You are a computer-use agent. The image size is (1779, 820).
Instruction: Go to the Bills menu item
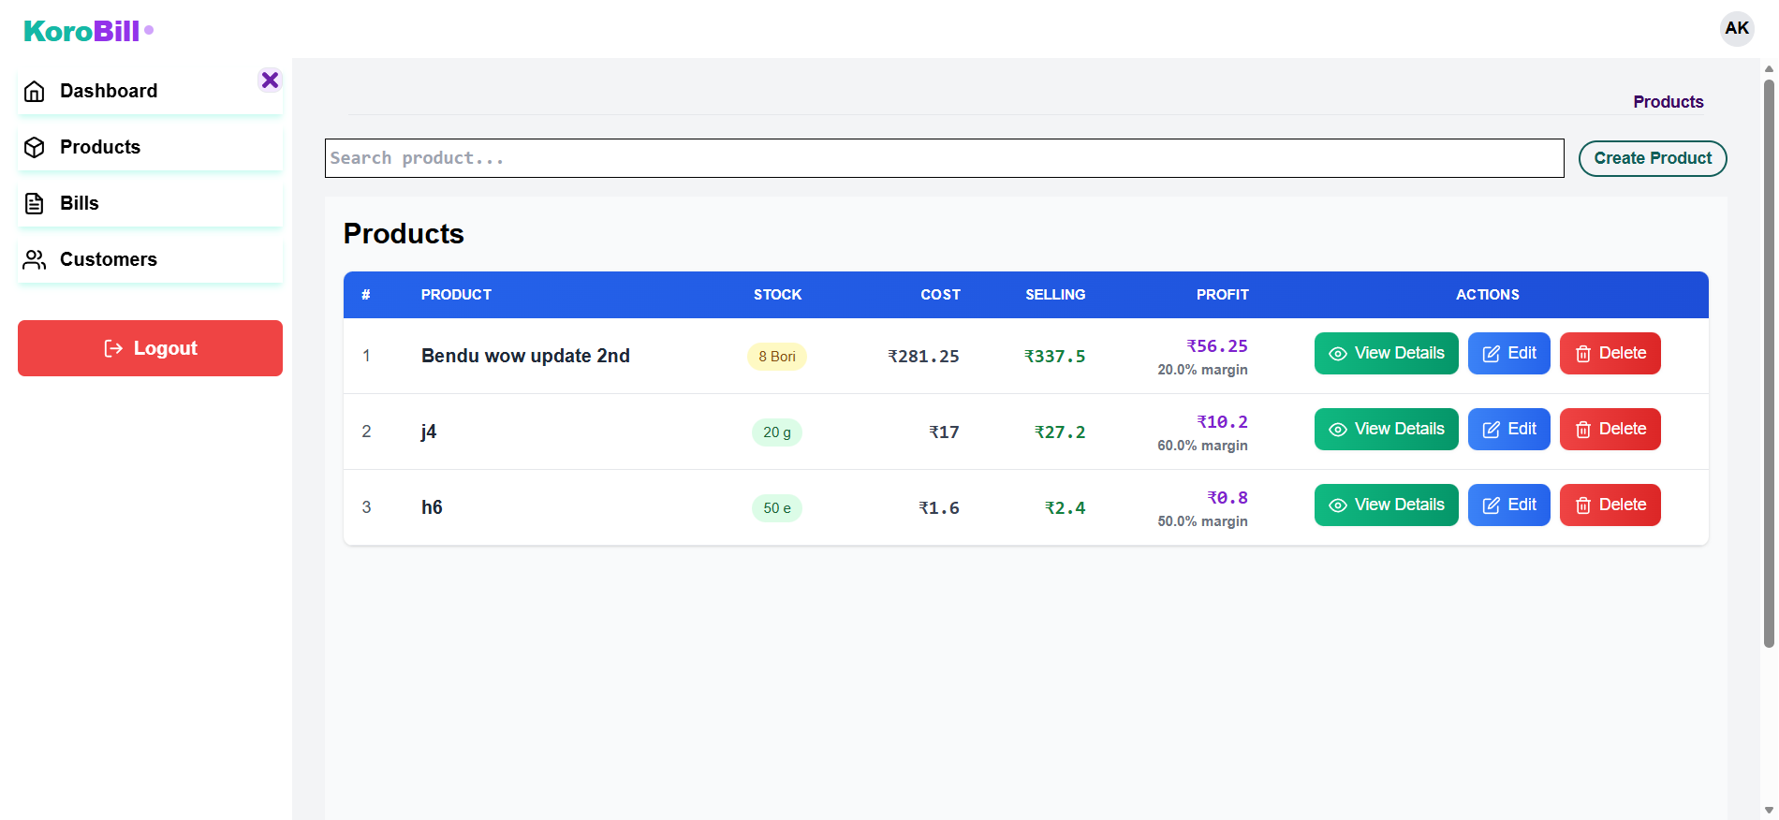80,203
